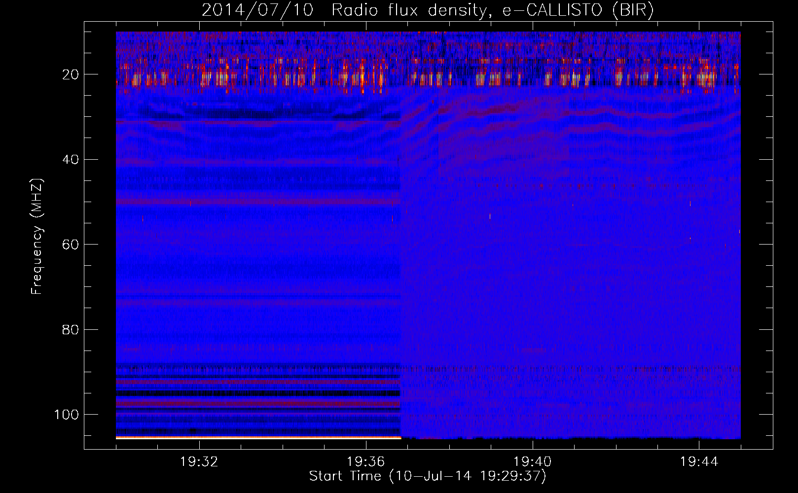Click the 60 frequency tick label
798x493 pixels.
pos(71,245)
